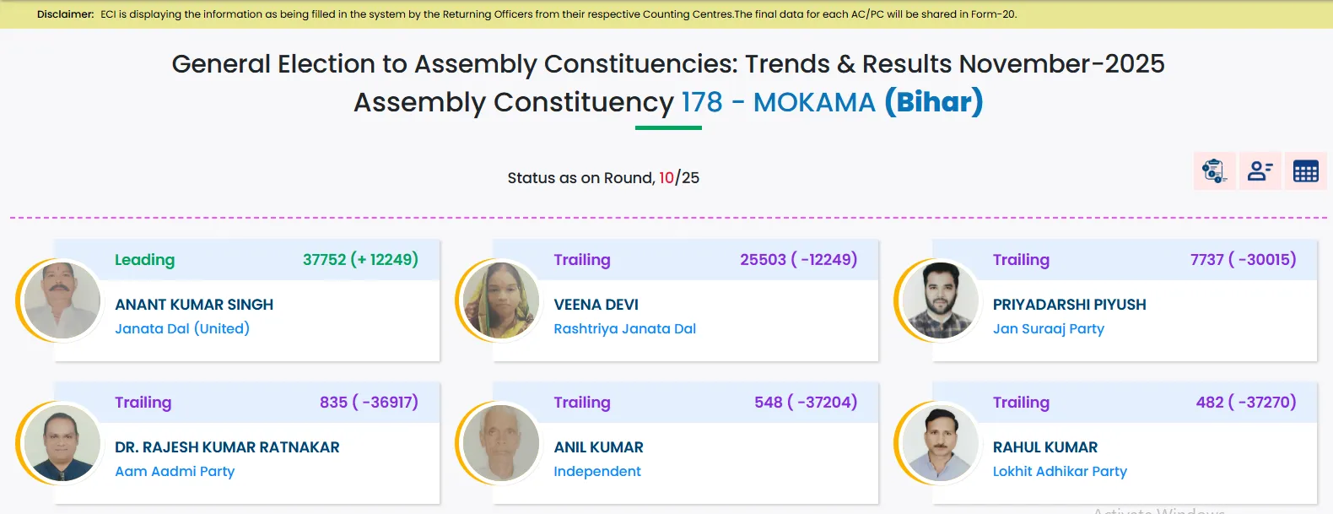Click the 178 - MOKAMA constituency heading
Image resolution: width=1333 pixels, height=514 pixels.
pyautogui.click(x=778, y=102)
